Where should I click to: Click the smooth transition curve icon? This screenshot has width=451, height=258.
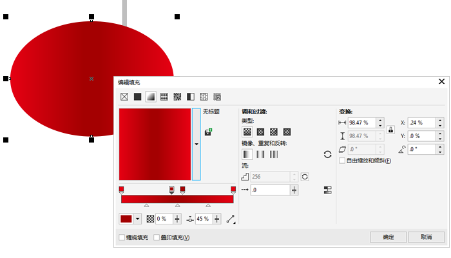231,219
